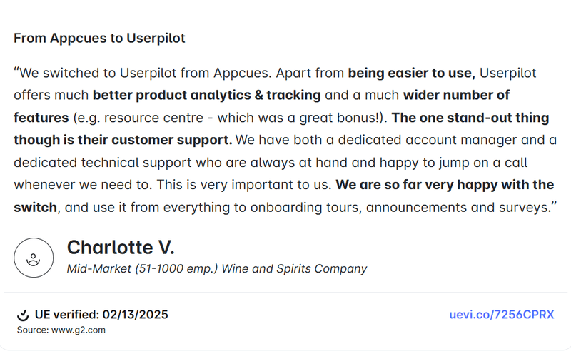This screenshot has height=354, width=571.
Task: Click "This is very important to us"
Action: (259, 185)
